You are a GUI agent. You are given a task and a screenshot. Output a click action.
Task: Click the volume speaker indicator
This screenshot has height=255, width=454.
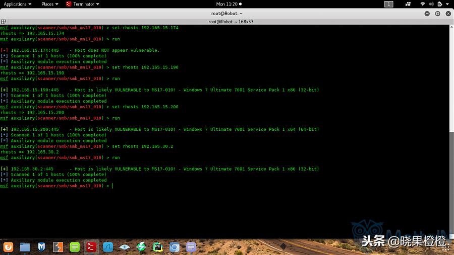click(431, 4)
